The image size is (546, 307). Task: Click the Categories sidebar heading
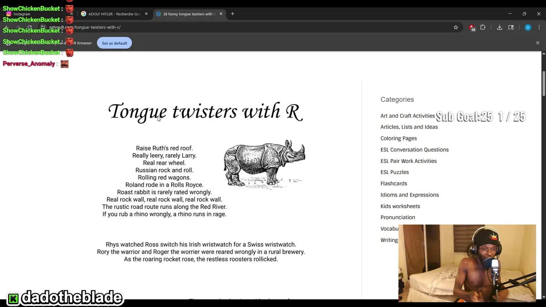(397, 99)
